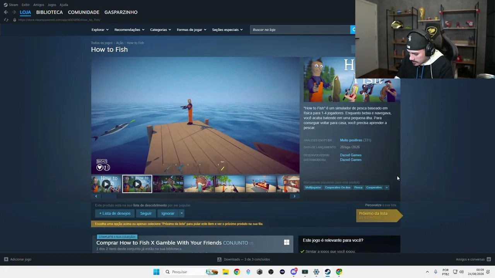Select the Multijogador tag
This screenshot has width=495, height=278.
point(313,188)
